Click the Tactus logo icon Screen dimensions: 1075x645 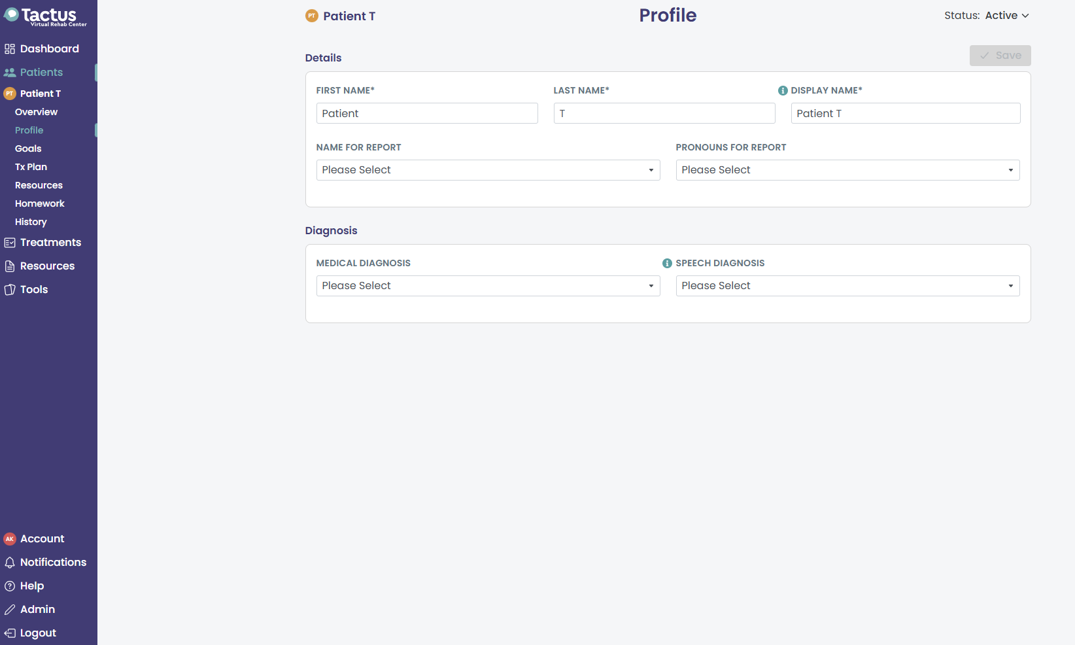pos(11,14)
